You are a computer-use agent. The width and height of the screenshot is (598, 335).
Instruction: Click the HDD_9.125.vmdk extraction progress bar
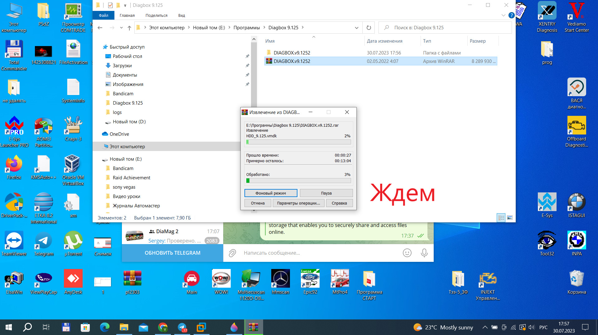[298, 142]
